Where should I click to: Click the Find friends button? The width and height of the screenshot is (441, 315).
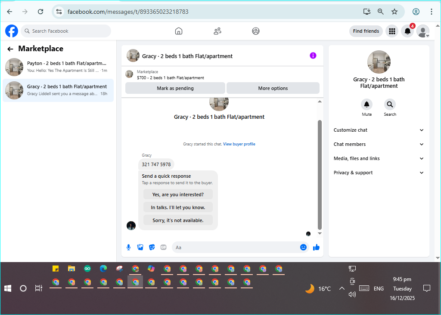[366, 31]
